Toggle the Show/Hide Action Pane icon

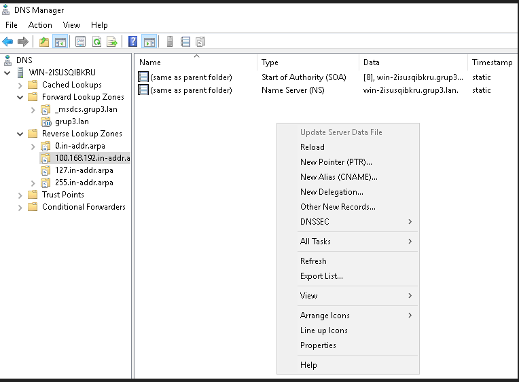pyautogui.click(x=149, y=41)
